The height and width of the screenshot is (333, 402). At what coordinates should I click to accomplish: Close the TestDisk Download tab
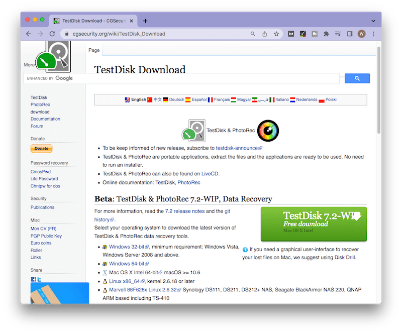(131, 21)
